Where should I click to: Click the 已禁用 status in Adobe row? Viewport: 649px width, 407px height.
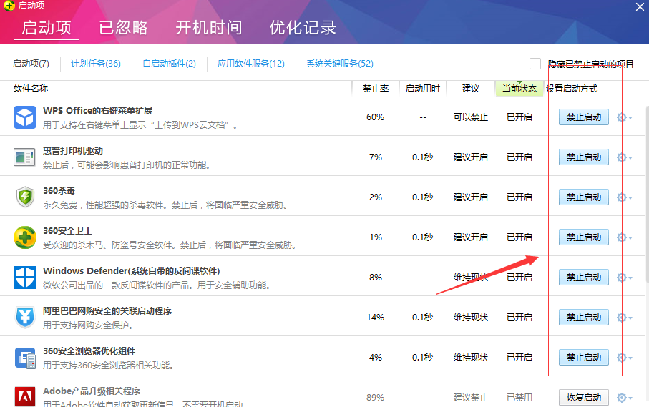point(519,398)
